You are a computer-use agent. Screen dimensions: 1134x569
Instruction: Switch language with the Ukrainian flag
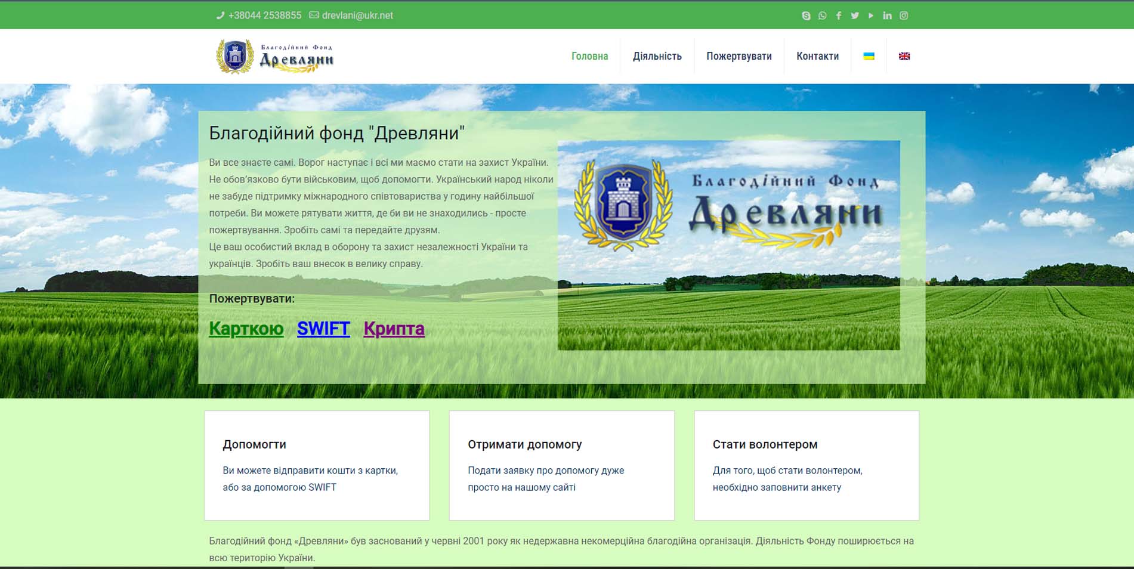pyautogui.click(x=869, y=56)
